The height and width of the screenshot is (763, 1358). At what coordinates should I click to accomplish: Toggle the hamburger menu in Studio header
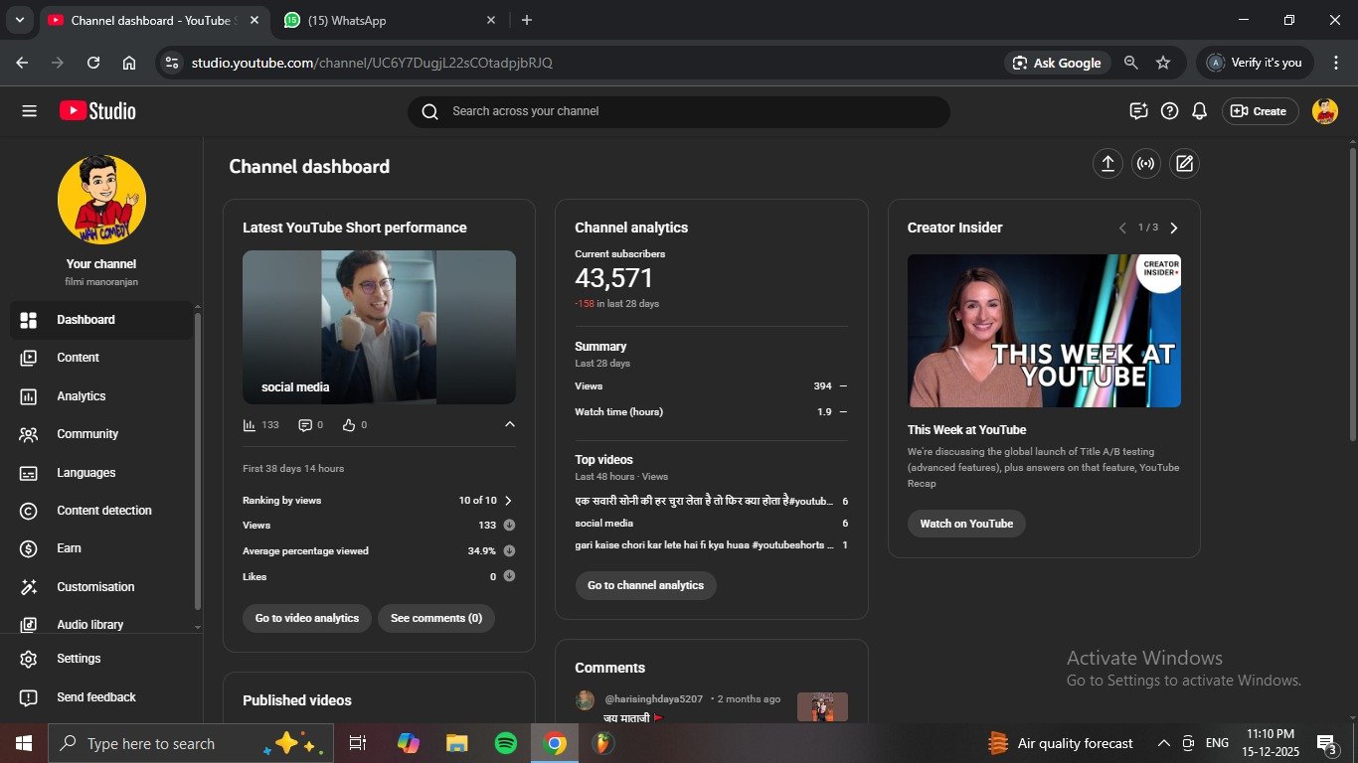(29, 111)
